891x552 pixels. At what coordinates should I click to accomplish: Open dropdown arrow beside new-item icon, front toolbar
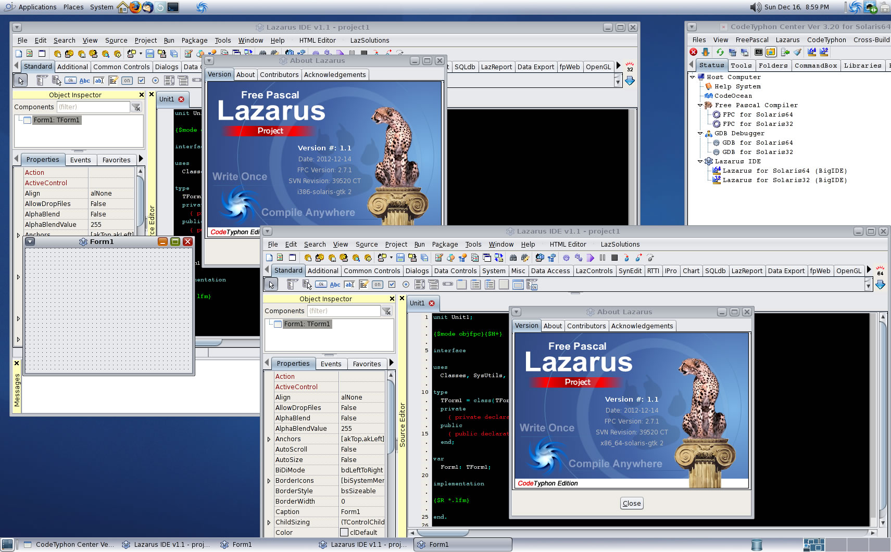(391, 258)
